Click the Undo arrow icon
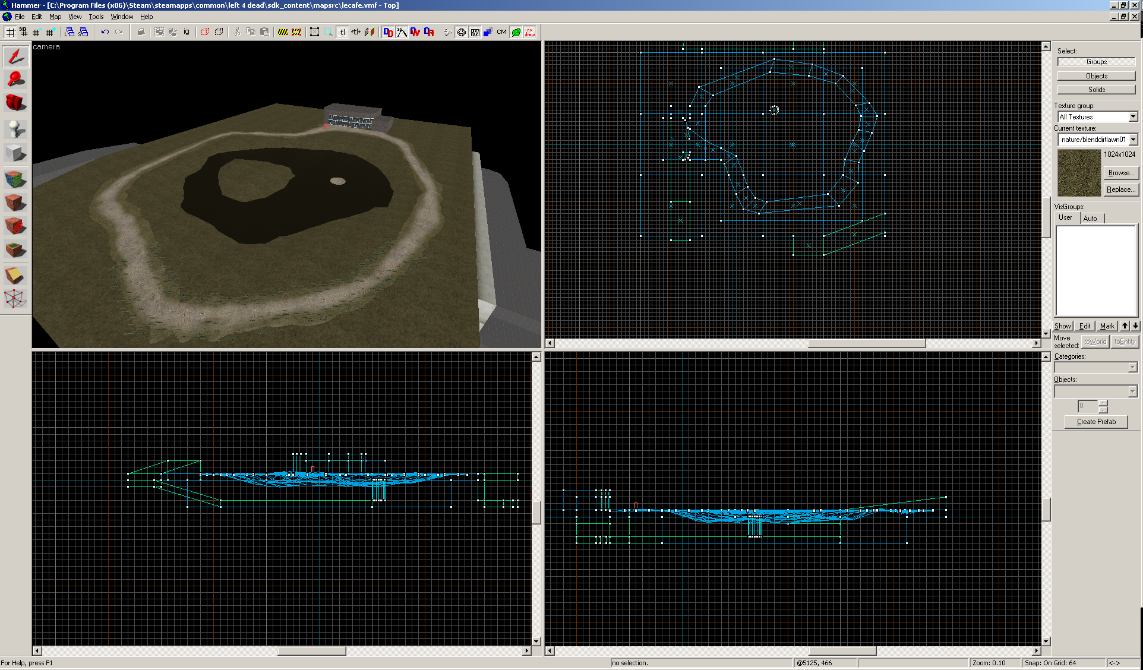The height and width of the screenshot is (670, 1143). tap(105, 32)
